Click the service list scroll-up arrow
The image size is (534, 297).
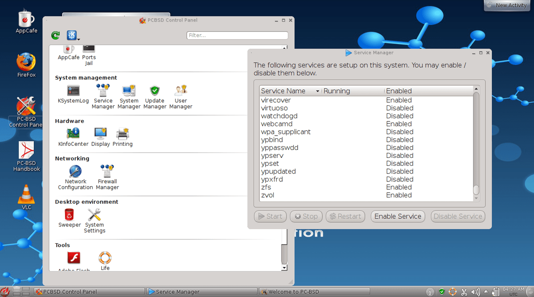click(476, 89)
